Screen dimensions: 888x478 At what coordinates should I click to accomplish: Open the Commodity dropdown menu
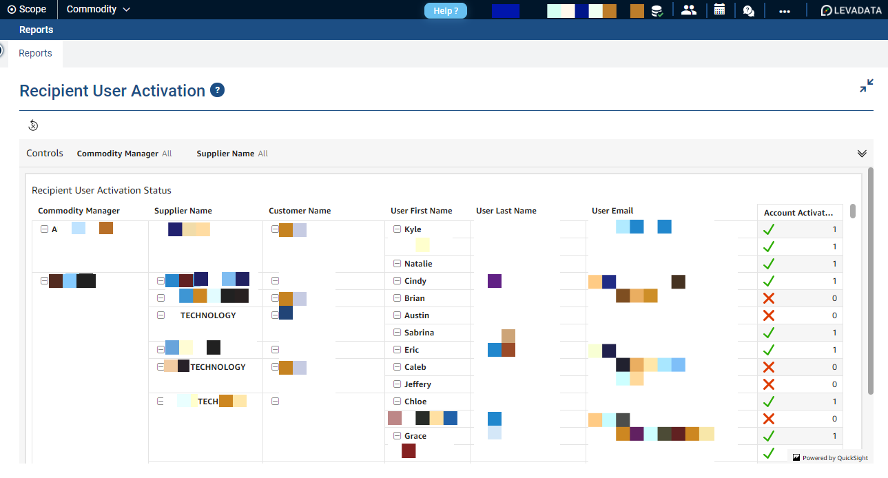tap(98, 10)
